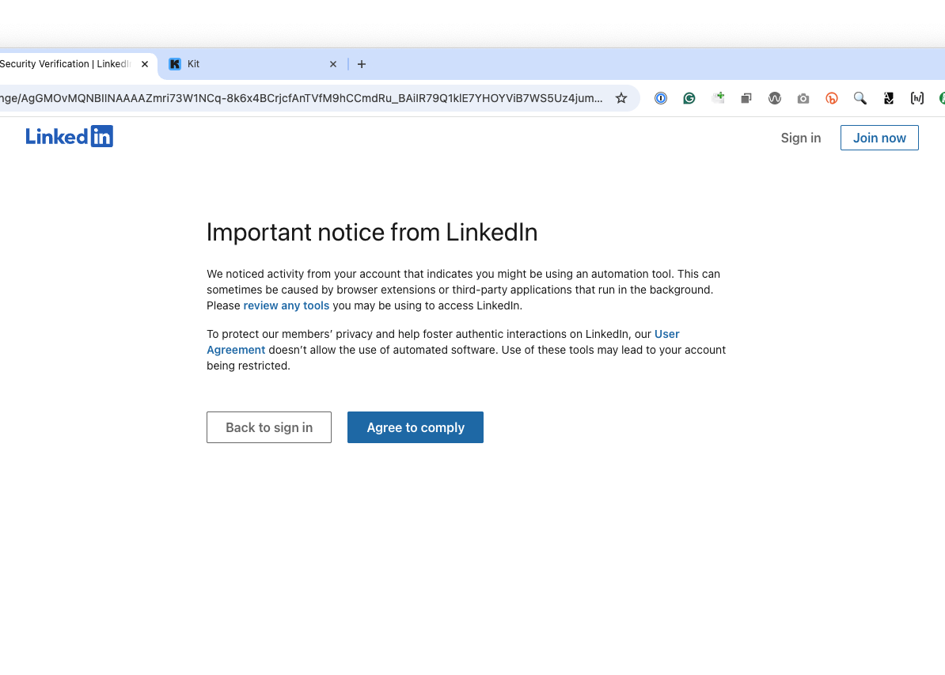The height and width of the screenshot is (675, 945).
Task: Open the User Agreement link
Action: [443, 342]
